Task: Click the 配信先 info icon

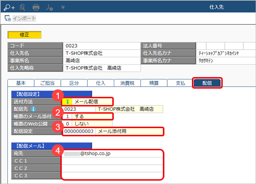Action: point(33,109)
